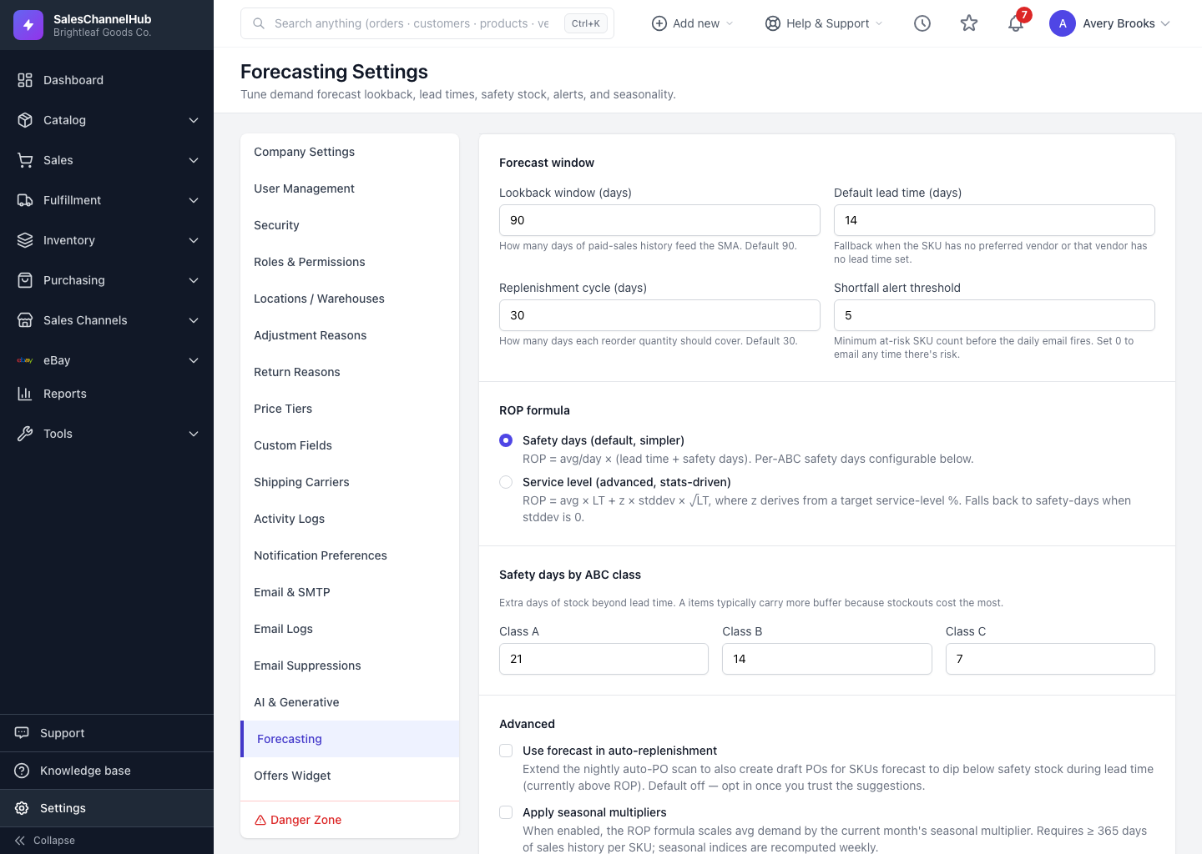The width and height of the screenshot is (1202, 854).
Task: Expand the Purchasing chevron
Action: (x=194, y=280)
